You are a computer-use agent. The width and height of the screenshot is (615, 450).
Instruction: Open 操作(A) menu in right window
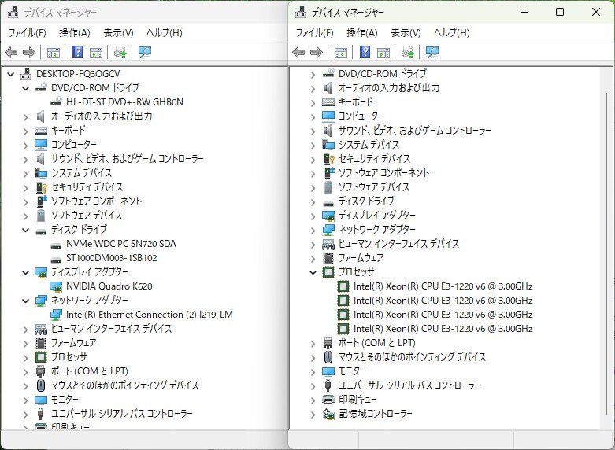[362, 33]
